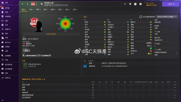
Task: Click the orange link below the player silhouette
Action: pyautogui.click(x=51, y=34)
